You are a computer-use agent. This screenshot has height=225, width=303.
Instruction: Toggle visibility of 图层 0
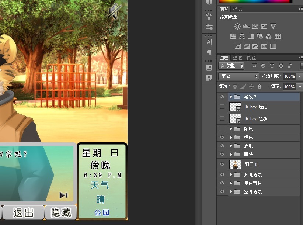pos(222,164)
